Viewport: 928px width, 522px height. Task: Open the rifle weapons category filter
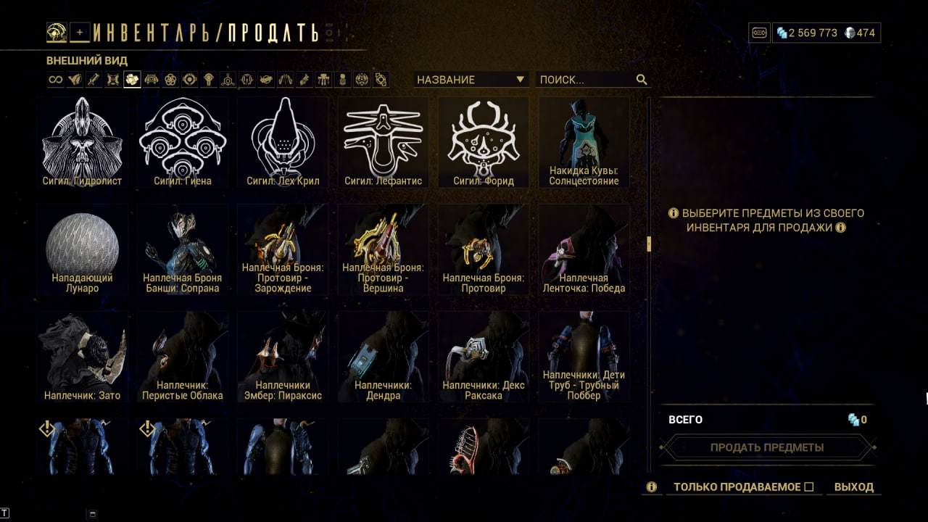(x=94, y=80)
